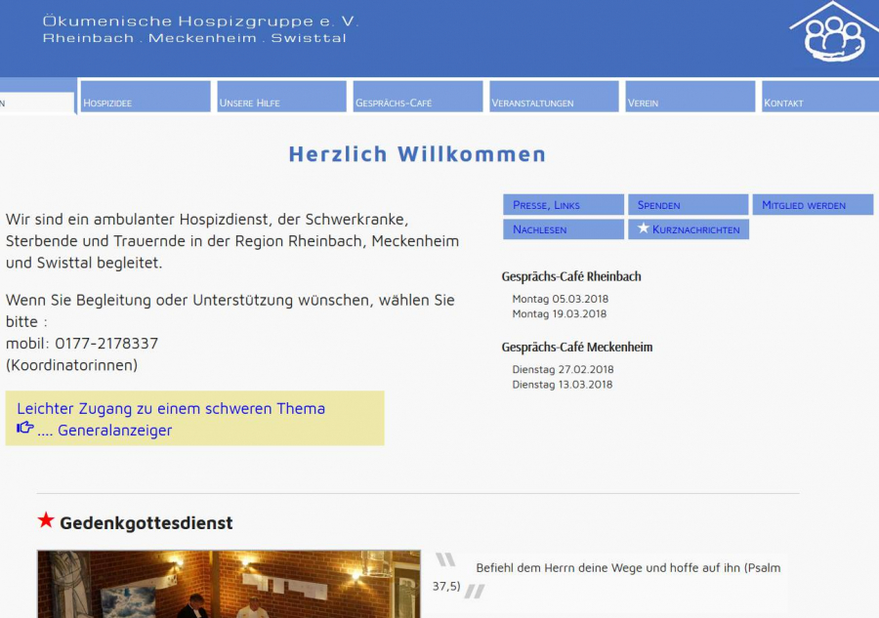Follow the Leichter Zugang zu einem schweren Thema link

[x=171, y=408]
